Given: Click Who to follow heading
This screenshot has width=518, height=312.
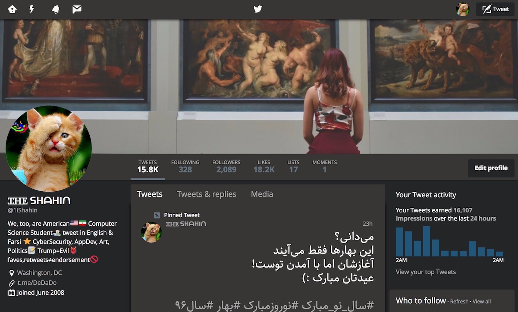Looking at the screenshot, I should click(x=421, y=301).
